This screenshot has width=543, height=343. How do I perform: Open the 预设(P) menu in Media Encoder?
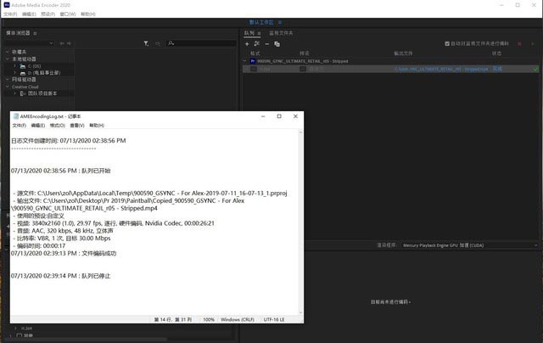click(48, 14)
